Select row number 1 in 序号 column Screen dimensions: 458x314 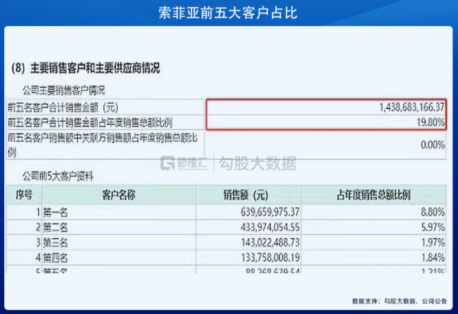coord(38,212)
